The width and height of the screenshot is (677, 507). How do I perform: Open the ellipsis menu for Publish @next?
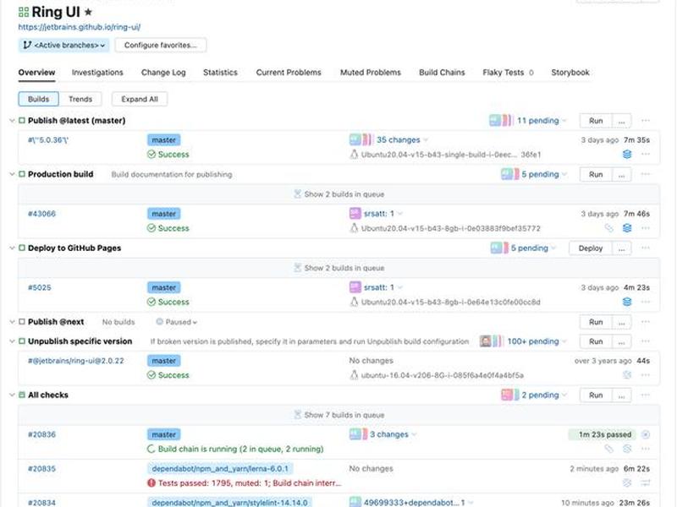tap(646, 322)
